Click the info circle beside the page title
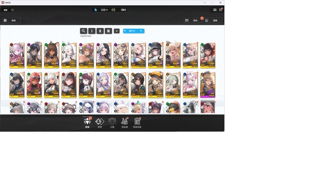The height and width of the screenshot is (171, 331). coord(12,10)
